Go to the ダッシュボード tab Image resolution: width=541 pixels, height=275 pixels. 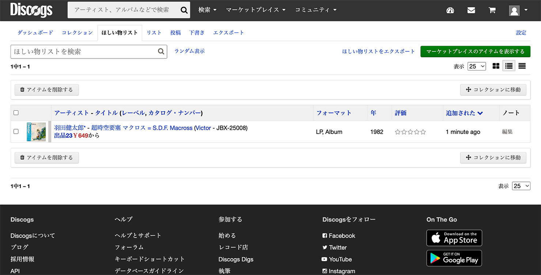(x=35, y=32)
